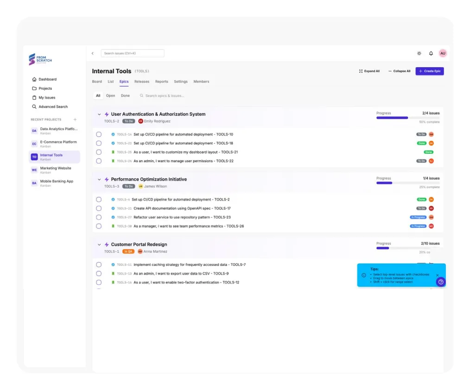Tick the checkbox for TOOLS-13 export issue
Screen dimensions: 470x390
click(x=99, y=274)
